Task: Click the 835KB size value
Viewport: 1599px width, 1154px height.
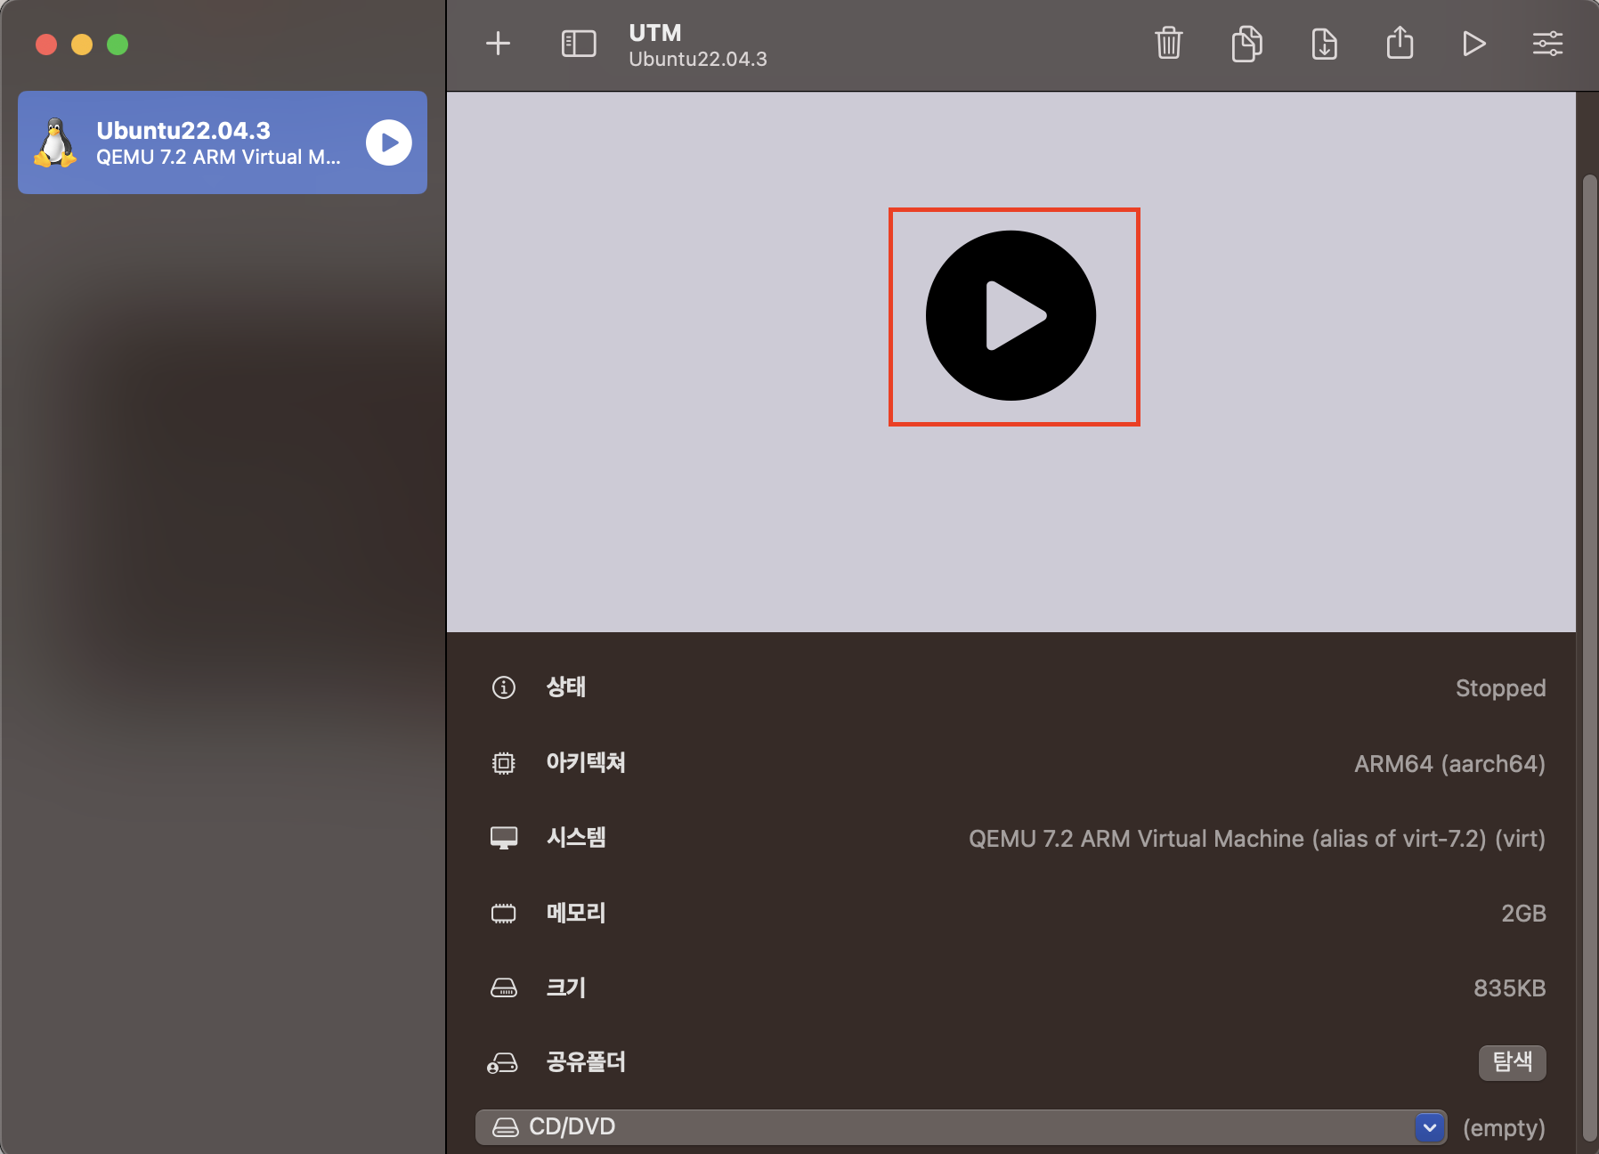Action: coord(1509,988)
